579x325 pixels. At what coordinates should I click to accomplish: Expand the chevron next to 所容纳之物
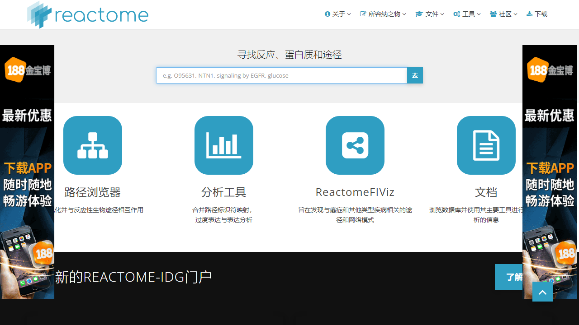pos(404,14)
